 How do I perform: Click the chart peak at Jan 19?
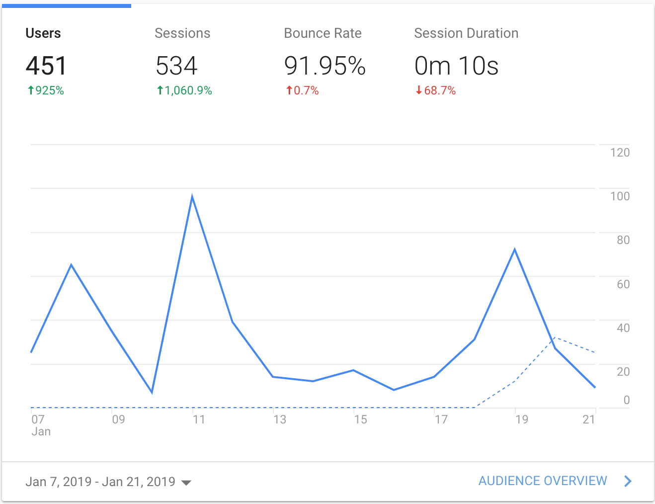[x=515, y=249]
